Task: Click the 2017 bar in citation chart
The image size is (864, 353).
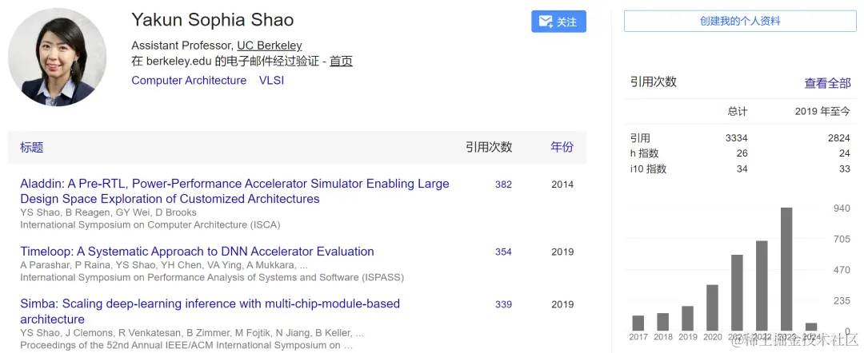Action: (x=638, y=323)
